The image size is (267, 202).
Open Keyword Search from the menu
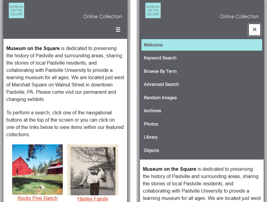pyautogui.click(x=160, y=58)
